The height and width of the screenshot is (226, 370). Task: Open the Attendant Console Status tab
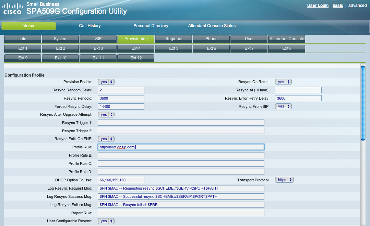click(x=212, y=26)
